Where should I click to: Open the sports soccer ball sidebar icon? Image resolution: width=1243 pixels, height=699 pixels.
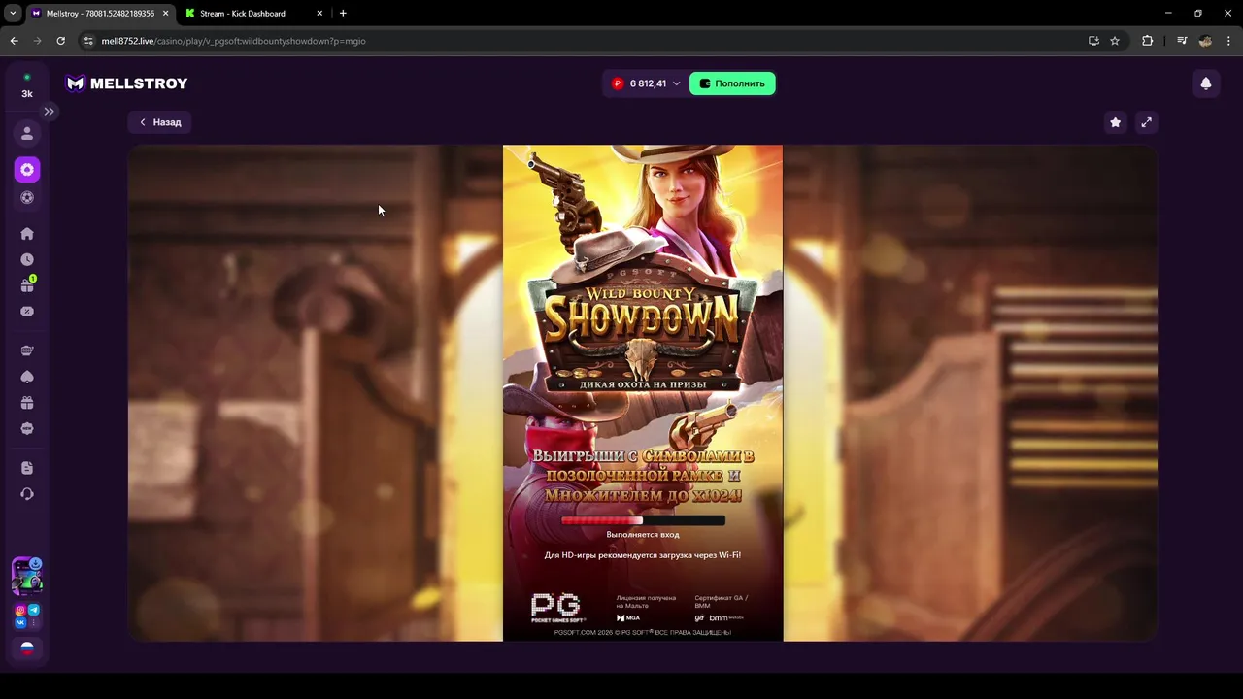pyautogui.click(x=27, y=198)
